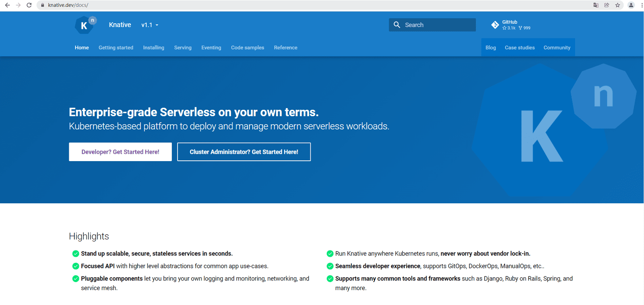Click the 'Pluggable components' highlight text

click(x=112, y=278)
